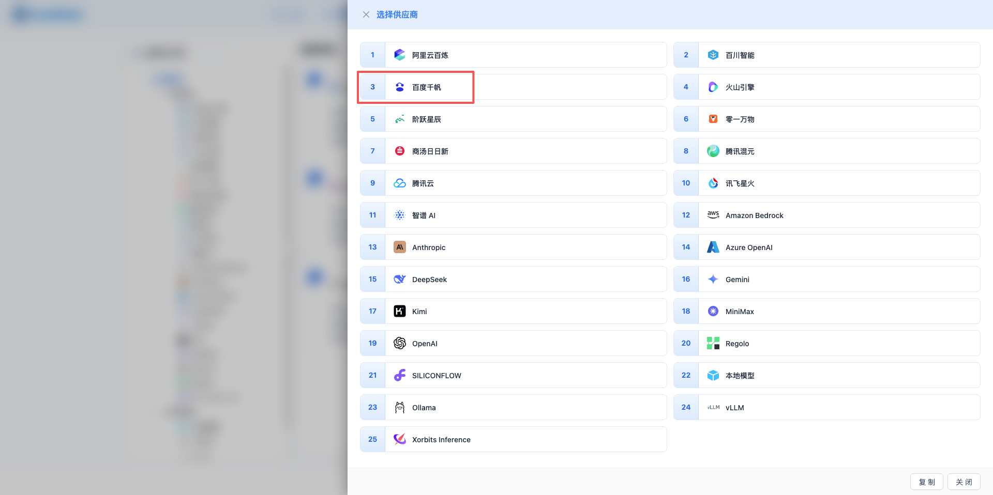Click the SILICONFLOW provider icon
993x495 pixels.
[399, 375]
